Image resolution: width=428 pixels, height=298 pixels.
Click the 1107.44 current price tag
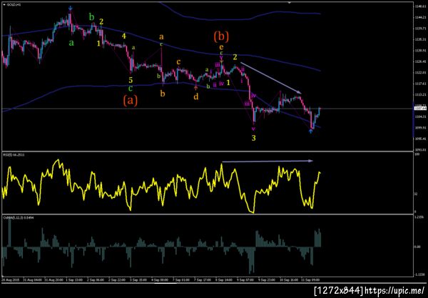coord(420,109)
